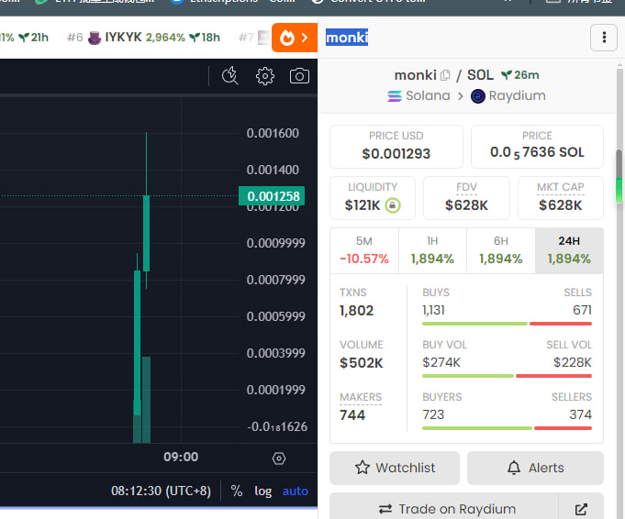Screen dimensions: 625x519
Task: Open the three-dot options menu
Action: click(x=604, y=38)
